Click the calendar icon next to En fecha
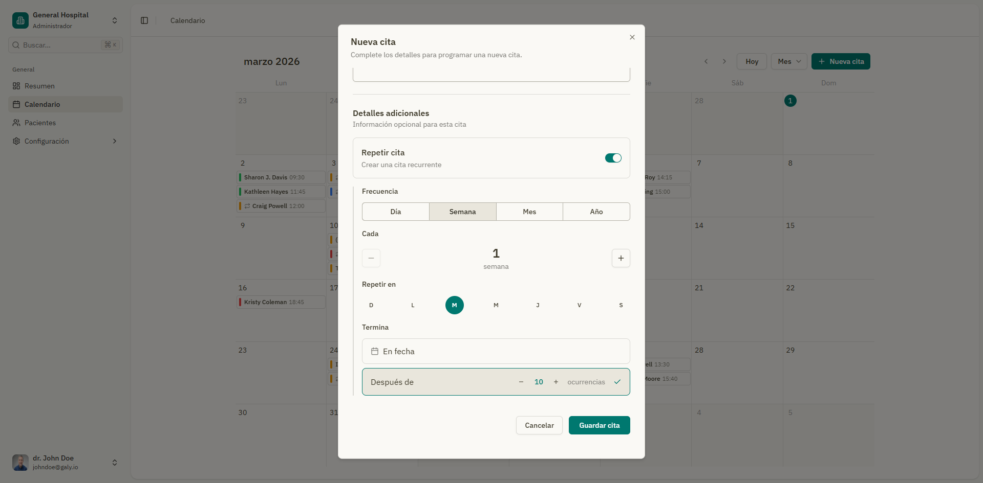Image resolution: width=983 pixels, height=483 pixels. point(375,351)
